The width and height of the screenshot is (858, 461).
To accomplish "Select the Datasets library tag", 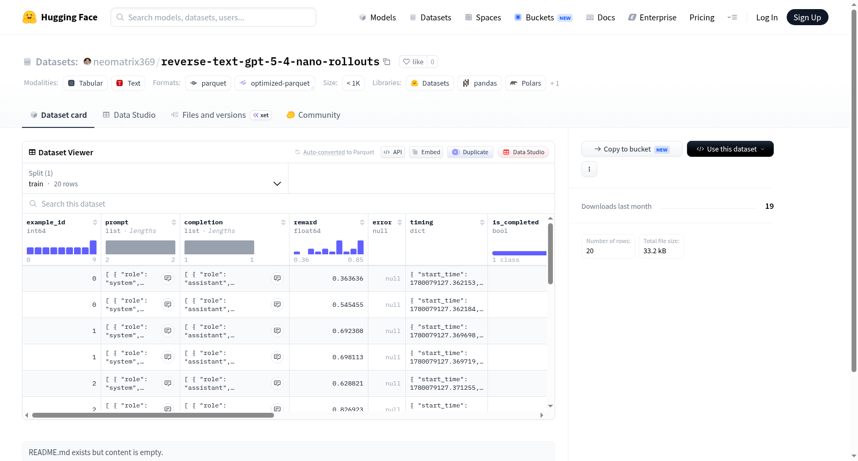I will tap(430, 83).
